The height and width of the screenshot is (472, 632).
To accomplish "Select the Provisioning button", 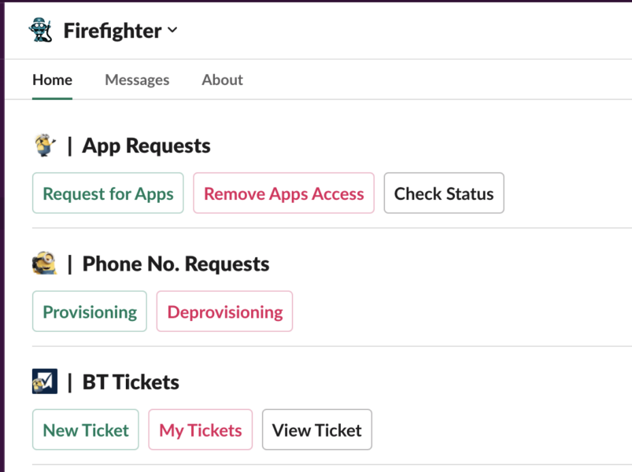I will (90, 312).
